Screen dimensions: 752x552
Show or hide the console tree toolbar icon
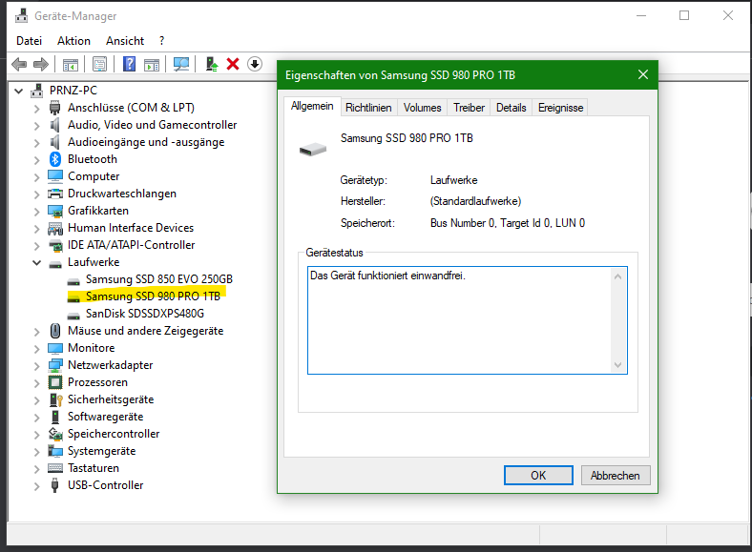tap(70, 64)
